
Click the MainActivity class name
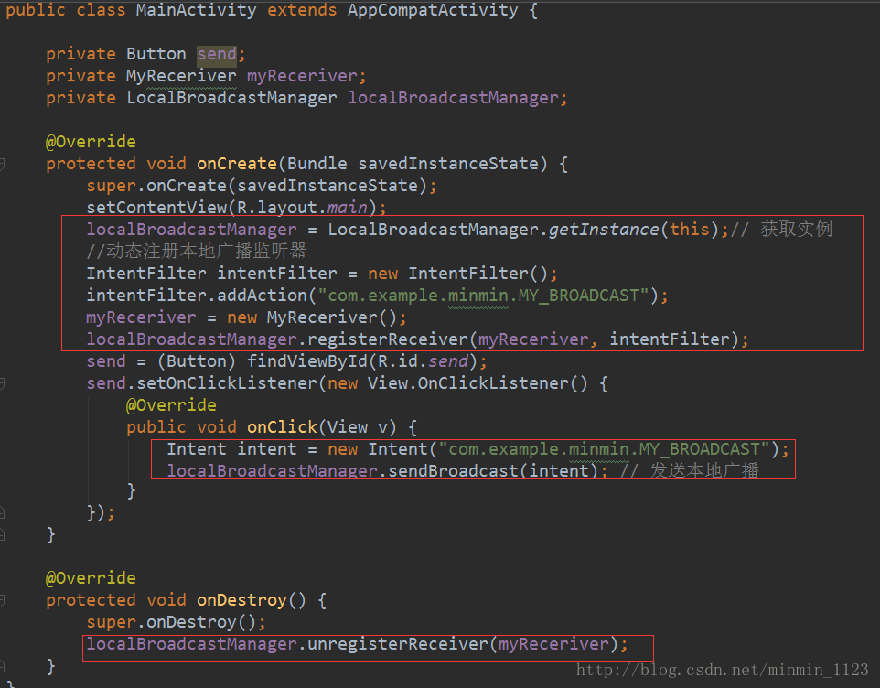tap(196, 10)
